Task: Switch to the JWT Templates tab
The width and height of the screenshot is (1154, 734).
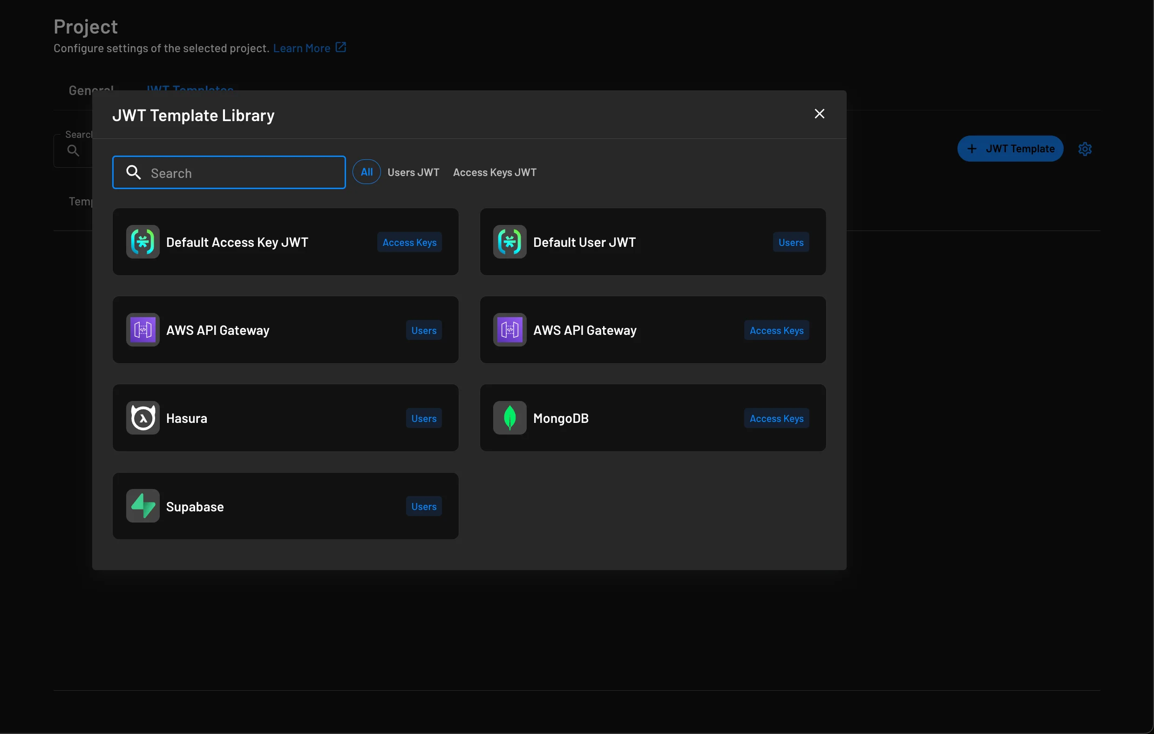Action: (190, 89)
